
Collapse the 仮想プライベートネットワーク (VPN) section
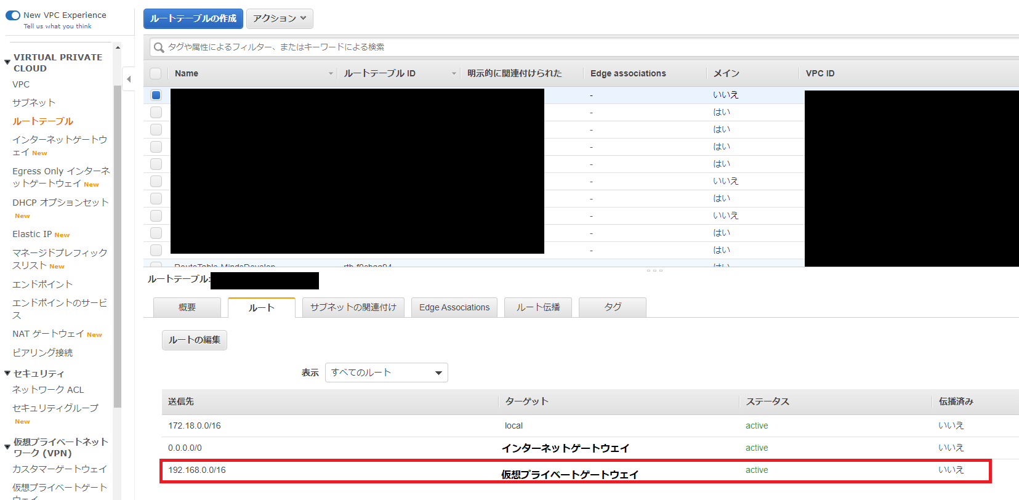pos(7,447)
